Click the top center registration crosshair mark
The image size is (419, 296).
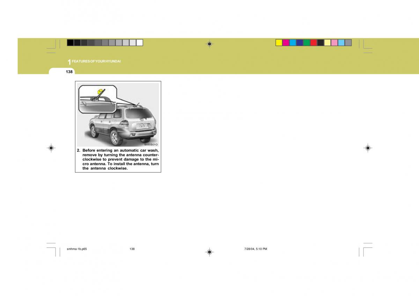(209, 44)
